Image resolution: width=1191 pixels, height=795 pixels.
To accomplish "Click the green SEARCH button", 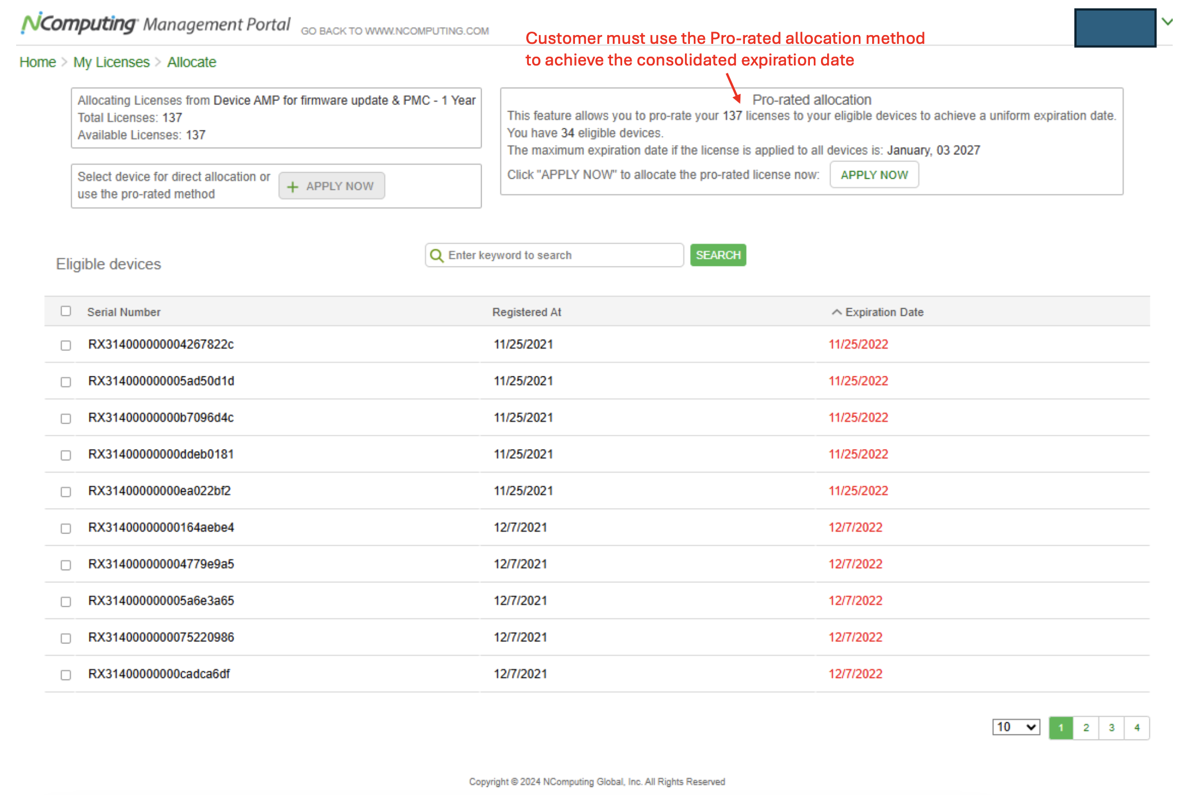I will (718, 255).
